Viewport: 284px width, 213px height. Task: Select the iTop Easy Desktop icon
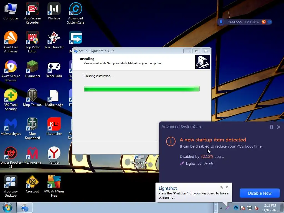11,186
